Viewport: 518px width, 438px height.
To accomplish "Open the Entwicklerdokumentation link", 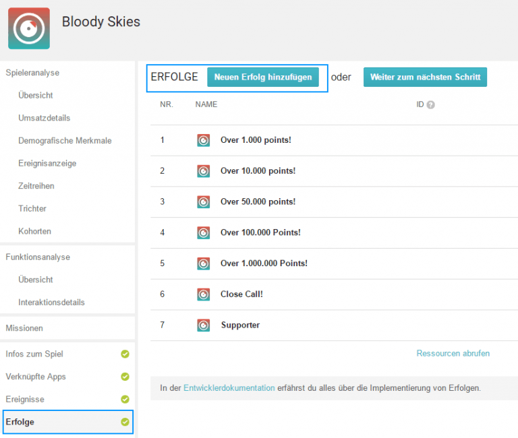I will [x=229, y=388].
